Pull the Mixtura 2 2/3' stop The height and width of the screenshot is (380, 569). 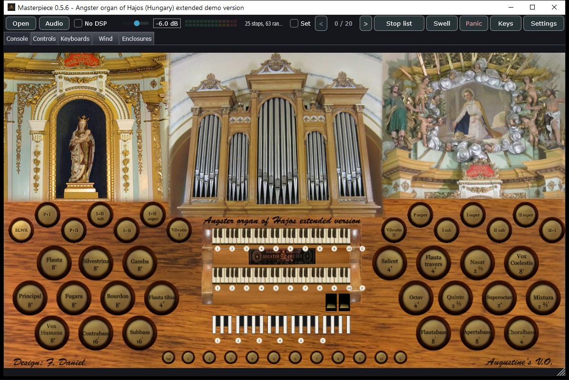coord(543,298)
